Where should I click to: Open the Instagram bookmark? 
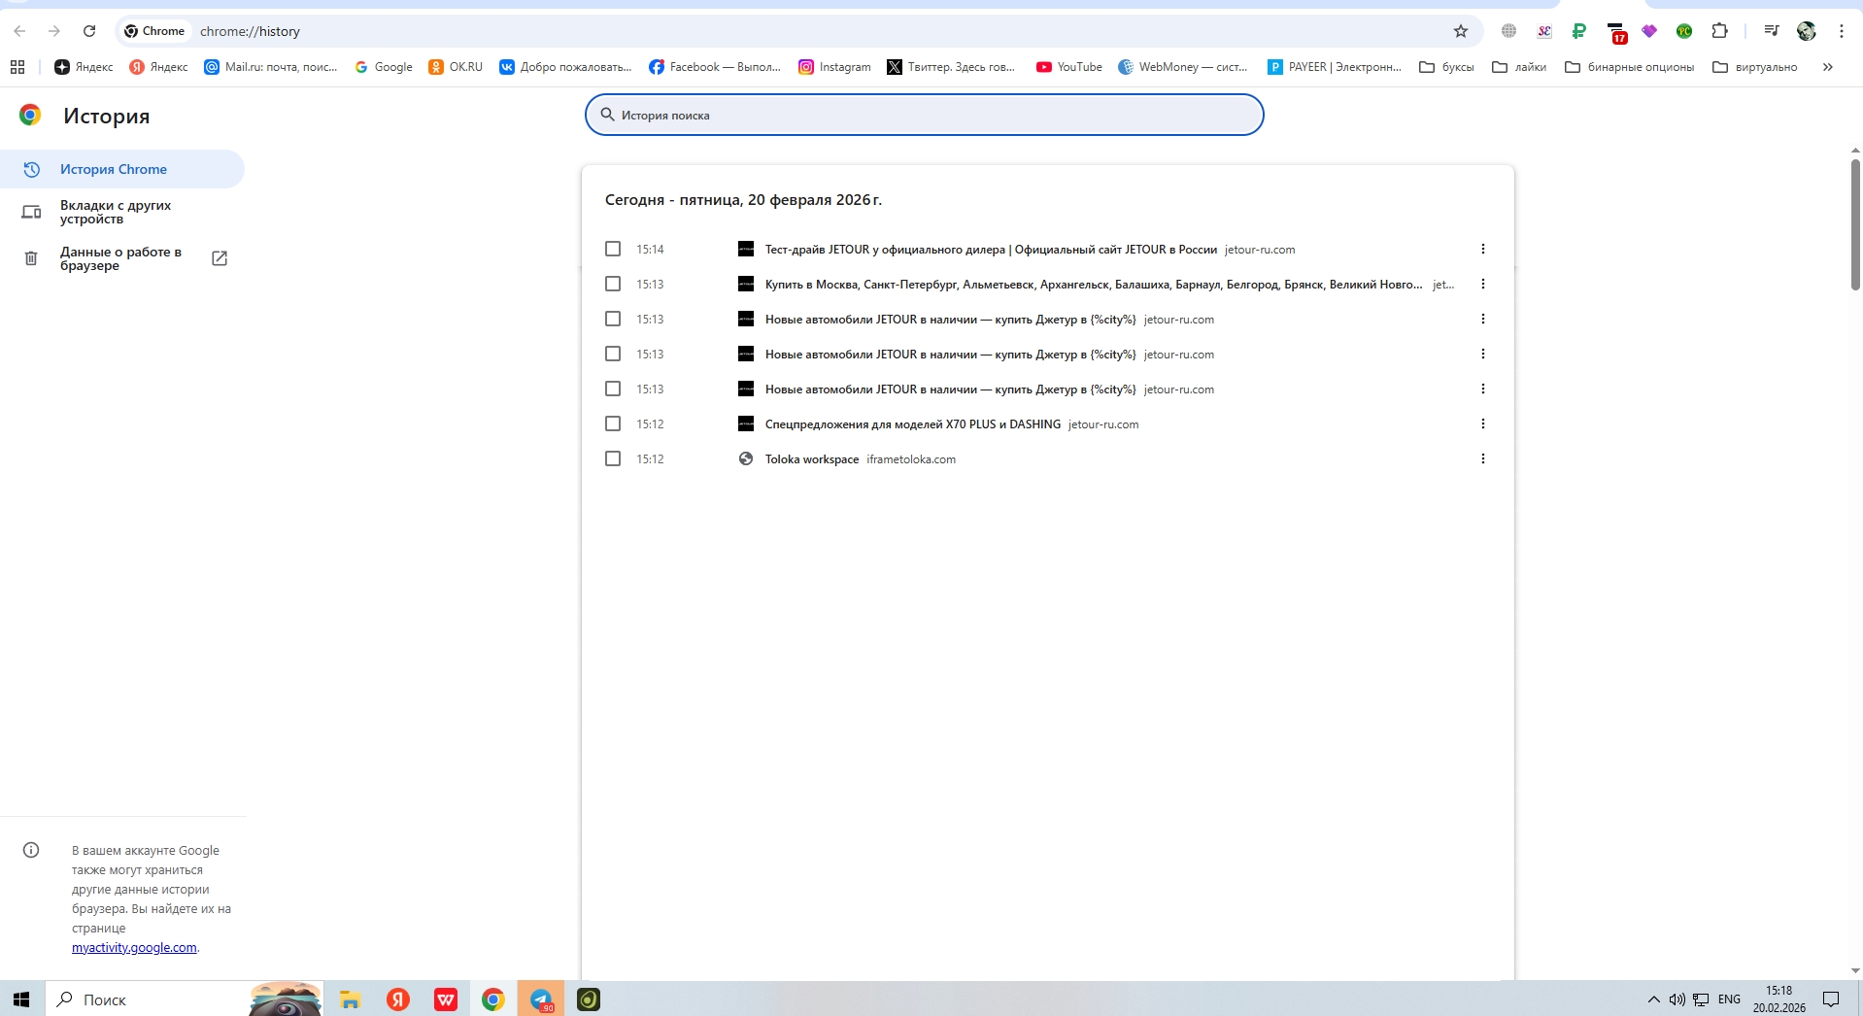click(834, 67)
